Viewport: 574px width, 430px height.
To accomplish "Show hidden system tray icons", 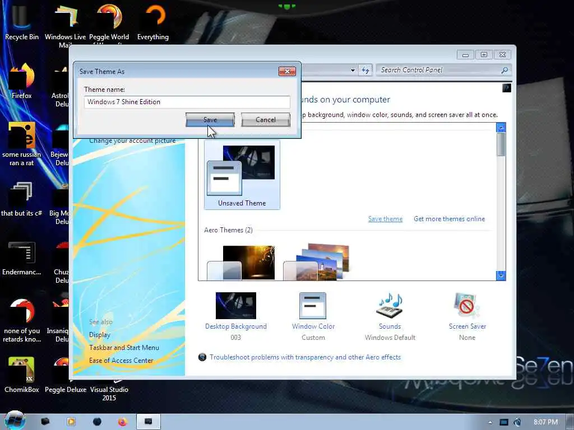I will point(490,422).
